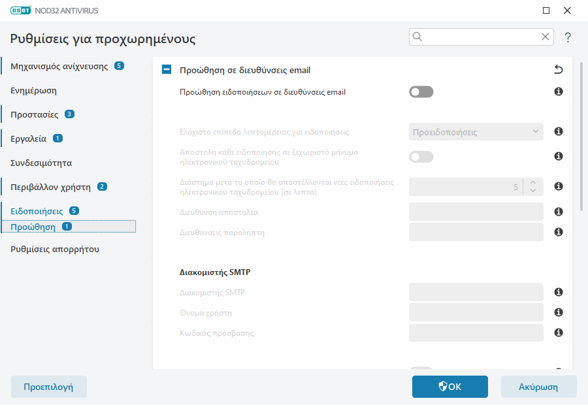588x405 pixels.
Task: Click the Προεπιλογή button
Action: point(48,387)
